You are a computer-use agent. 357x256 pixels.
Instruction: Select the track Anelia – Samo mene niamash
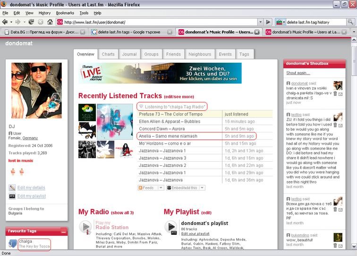pos(168,136)
